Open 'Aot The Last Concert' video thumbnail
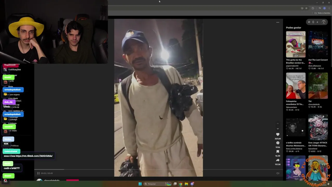332x187 pixels. [x=318, y=44]
